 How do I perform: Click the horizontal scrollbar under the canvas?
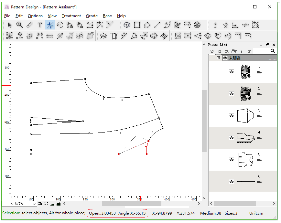point(131,204)
